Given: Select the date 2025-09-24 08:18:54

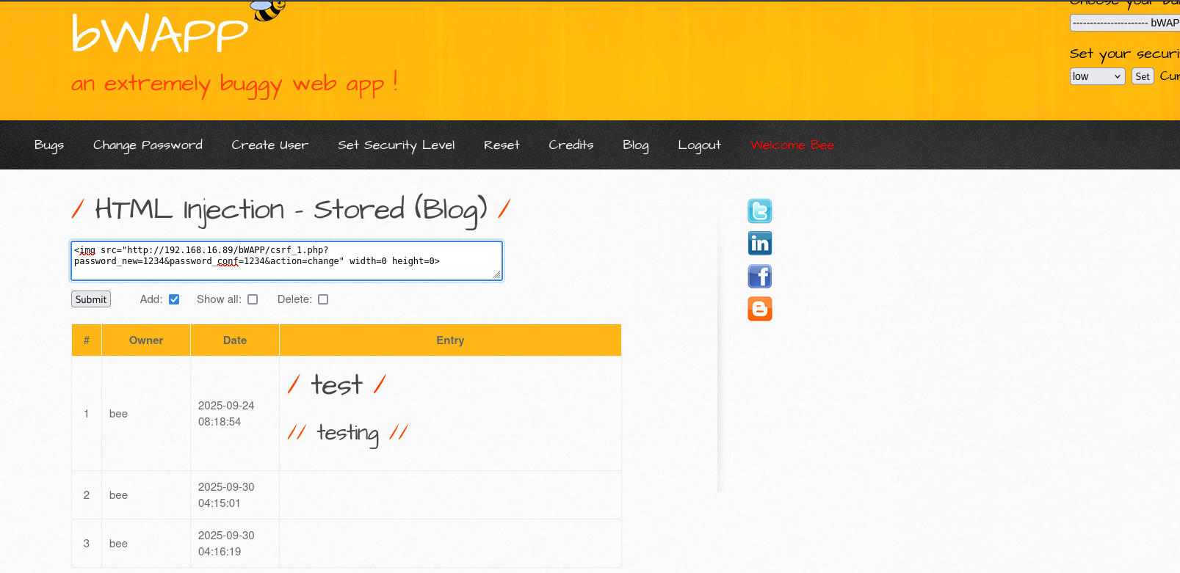Looking at the screenshot, I should click(226, 414).
